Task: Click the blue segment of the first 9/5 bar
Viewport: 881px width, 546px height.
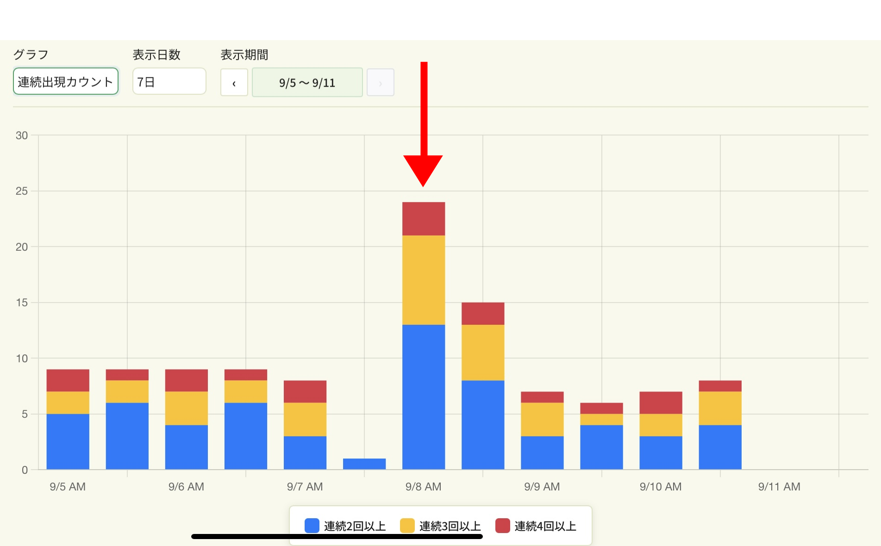Action: click(68, 441)
